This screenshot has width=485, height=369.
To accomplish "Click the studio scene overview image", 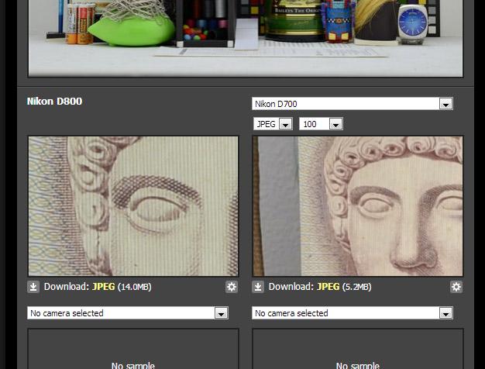I will 246,38.
